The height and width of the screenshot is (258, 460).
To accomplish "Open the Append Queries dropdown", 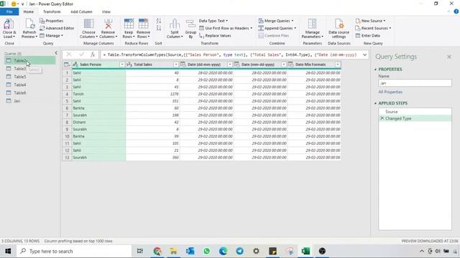I will pyautogui.click(x=277, y=28).
